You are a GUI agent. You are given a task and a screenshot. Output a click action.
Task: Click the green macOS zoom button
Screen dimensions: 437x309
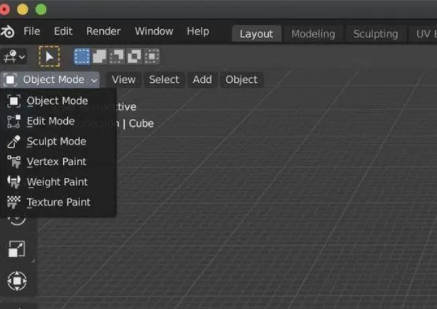[x=41, y=10]
